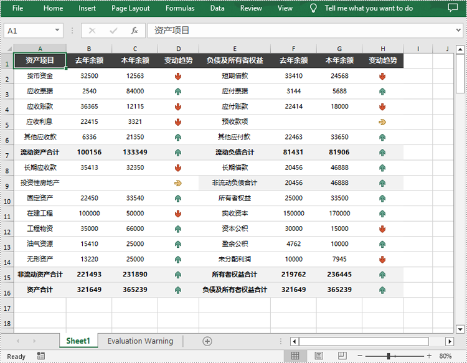Click the Tell me what you want to do box
The height and width of the screenshot is (363, 467).
(369, 8)
